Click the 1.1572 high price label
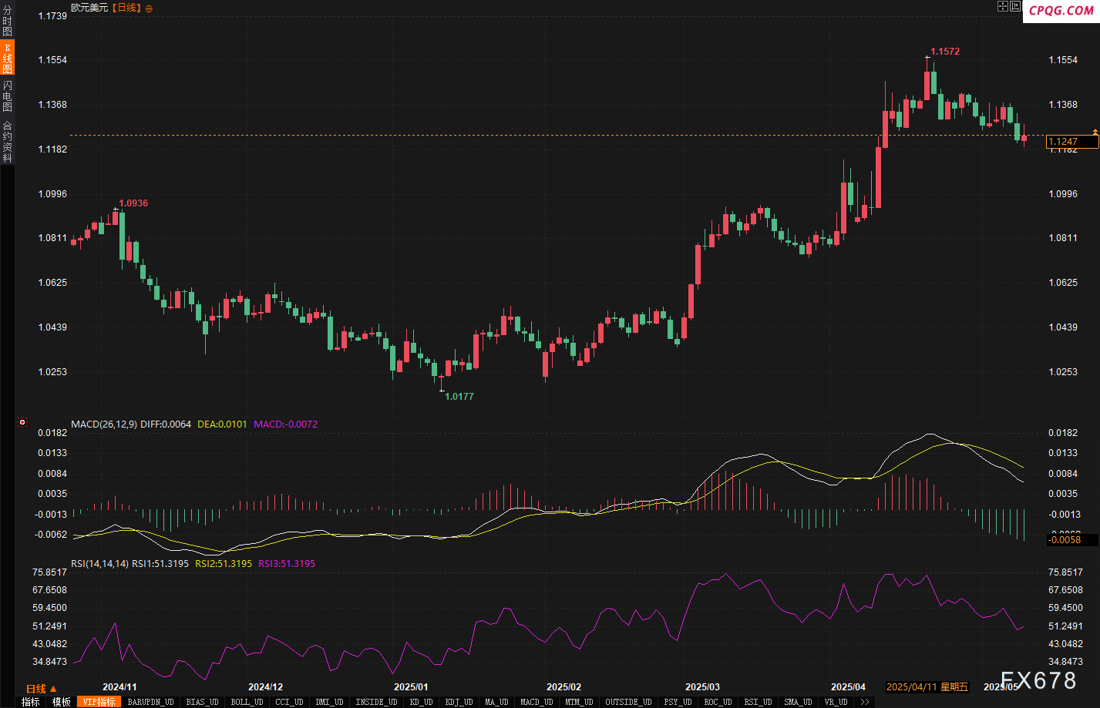The height and width of the screenshot is (708, 1100). [945, 52]
